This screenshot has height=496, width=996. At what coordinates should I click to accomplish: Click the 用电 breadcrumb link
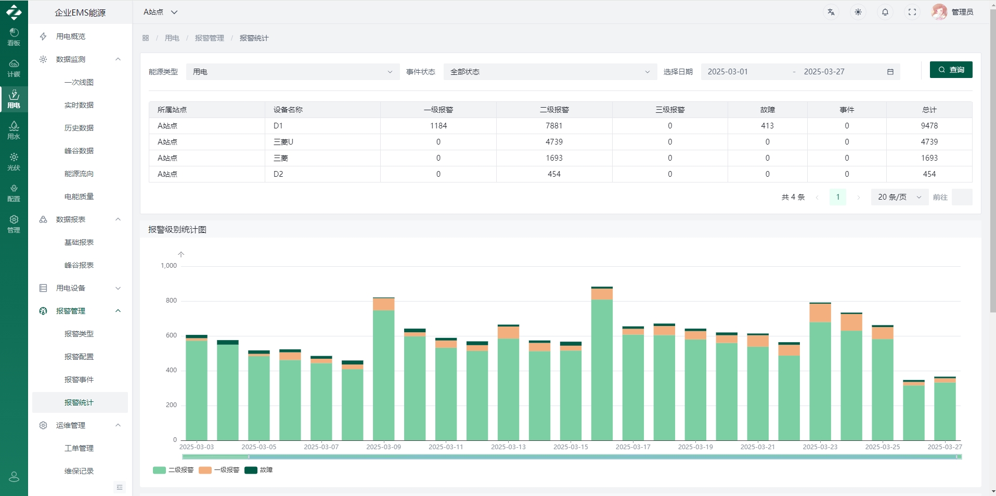(172, 38)
